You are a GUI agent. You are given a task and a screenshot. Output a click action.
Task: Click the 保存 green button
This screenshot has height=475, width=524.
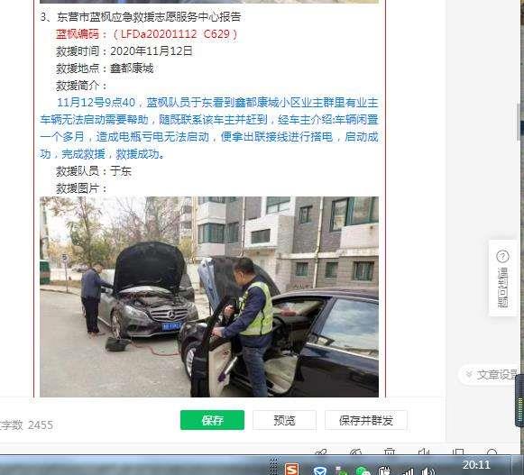pyautogui.click(x=212, y=420)
